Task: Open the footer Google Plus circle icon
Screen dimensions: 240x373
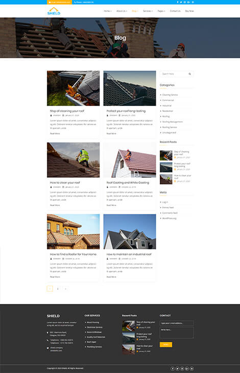Action: (187, 368)
